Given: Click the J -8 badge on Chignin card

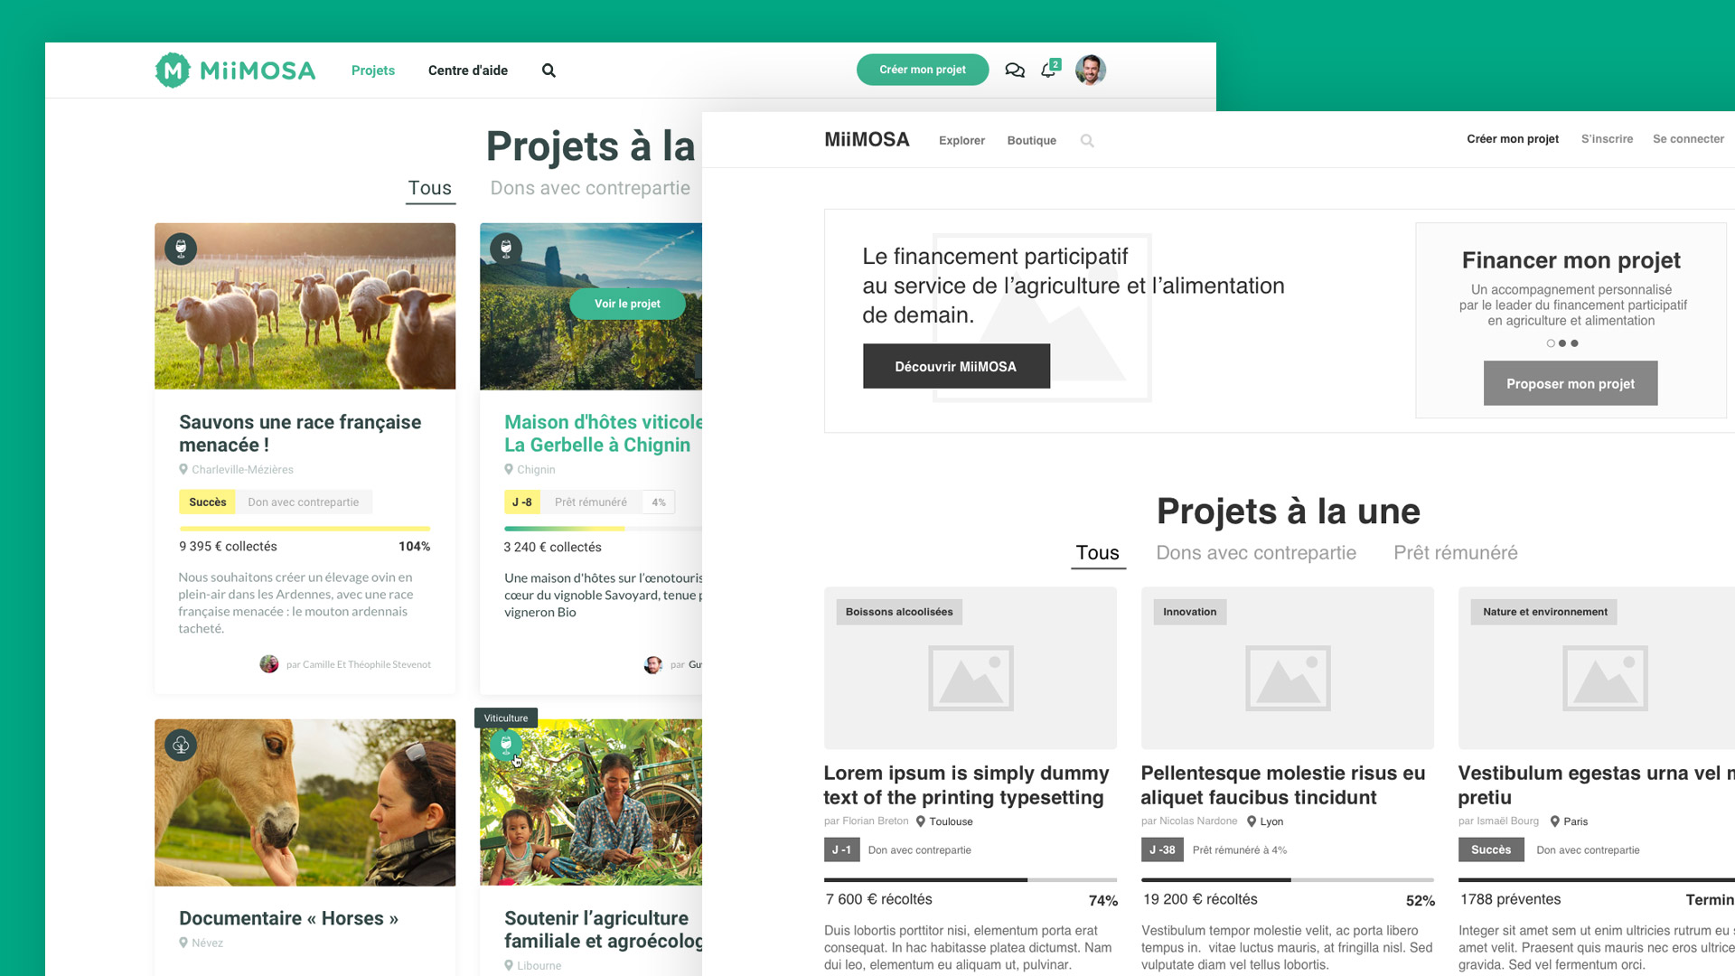Looking at the screenshot, I should pos(521,502).
